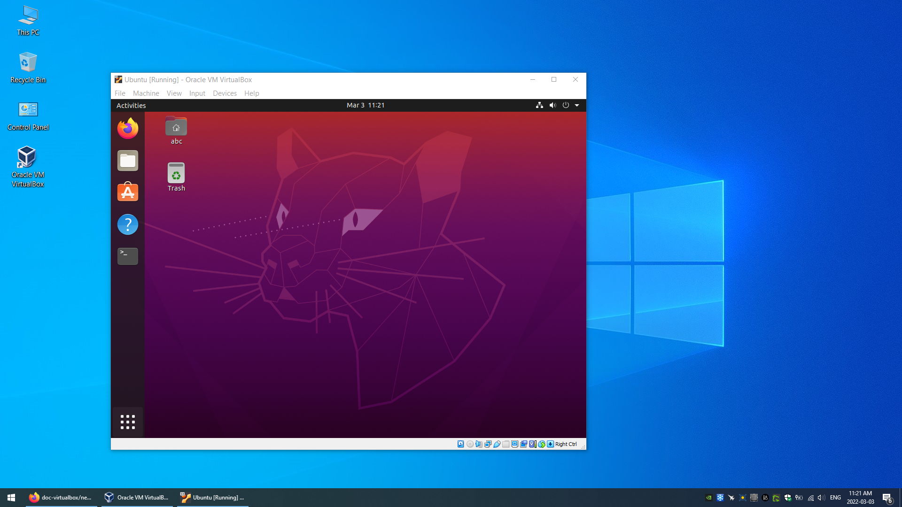This screenshot has height=507, width=902.
Task: Select the Input menu in VirtualBox
Action: coord(197,93)
